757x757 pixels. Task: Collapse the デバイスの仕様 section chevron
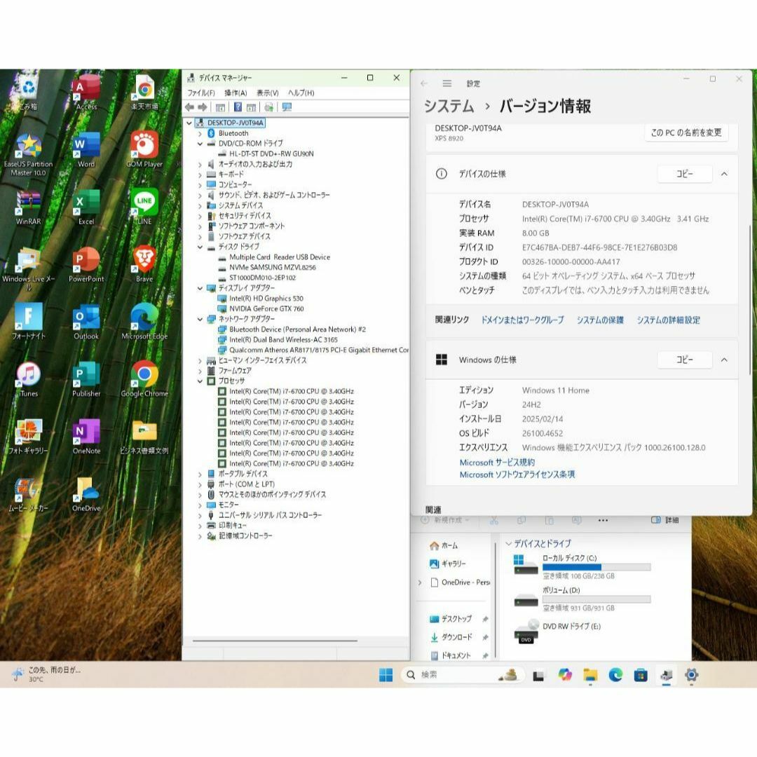coord(724,174)
